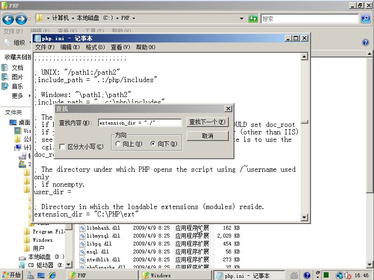Click the search magnifier icon in Explorer

[366, 18]
